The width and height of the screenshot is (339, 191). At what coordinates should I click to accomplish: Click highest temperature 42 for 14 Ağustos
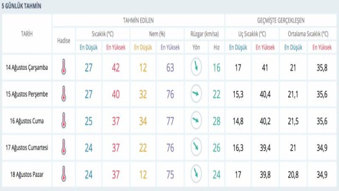click(x=116, y=68)
